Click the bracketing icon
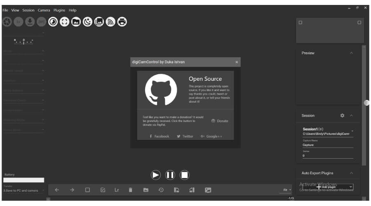 41,22
